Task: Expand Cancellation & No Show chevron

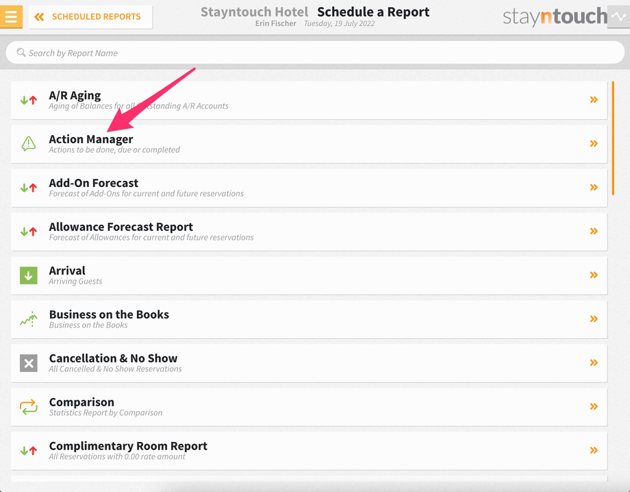Action: tap(594, 362)
